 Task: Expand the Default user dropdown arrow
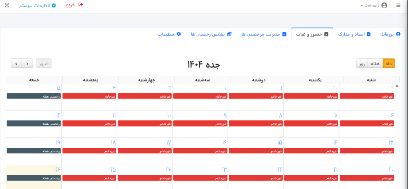point(362,6)
